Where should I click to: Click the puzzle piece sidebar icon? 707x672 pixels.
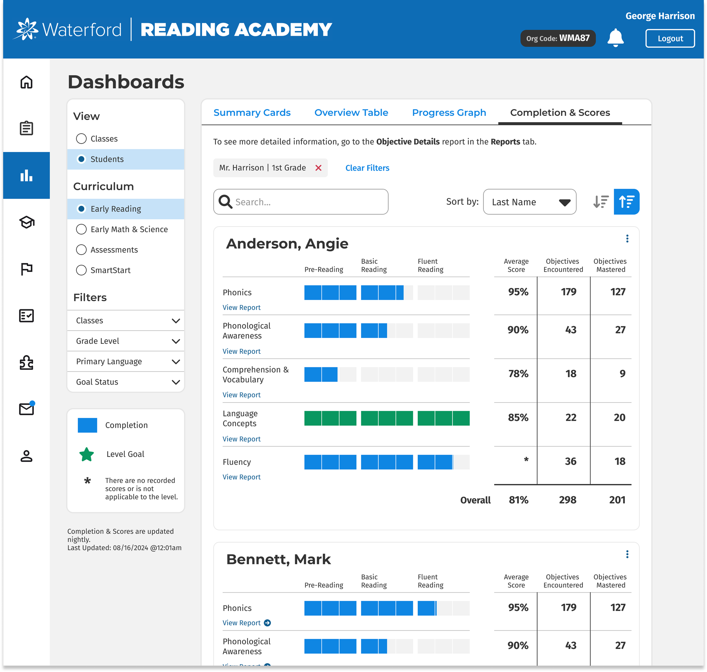(x=27, y=363)
